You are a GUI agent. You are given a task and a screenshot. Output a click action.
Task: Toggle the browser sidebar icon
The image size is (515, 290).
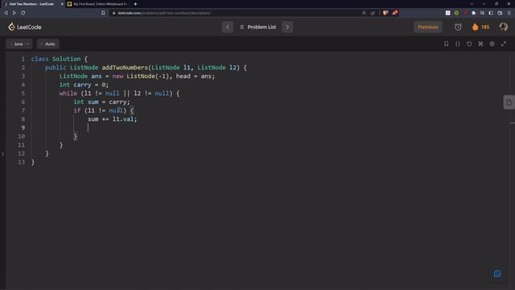point(491,13)
